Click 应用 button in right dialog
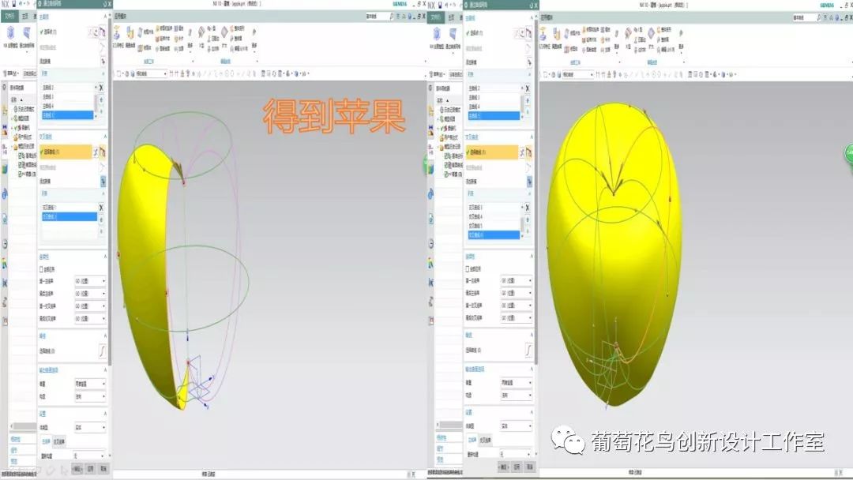The height and width of the screenshot is (480, 853). point(517,467)
